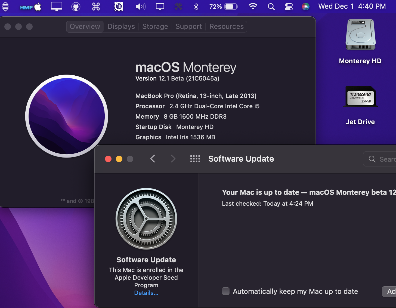The width and height of the screenshot is (396, 308).
Task: Go back in System Preferences
Action: (x=153, y=159)
